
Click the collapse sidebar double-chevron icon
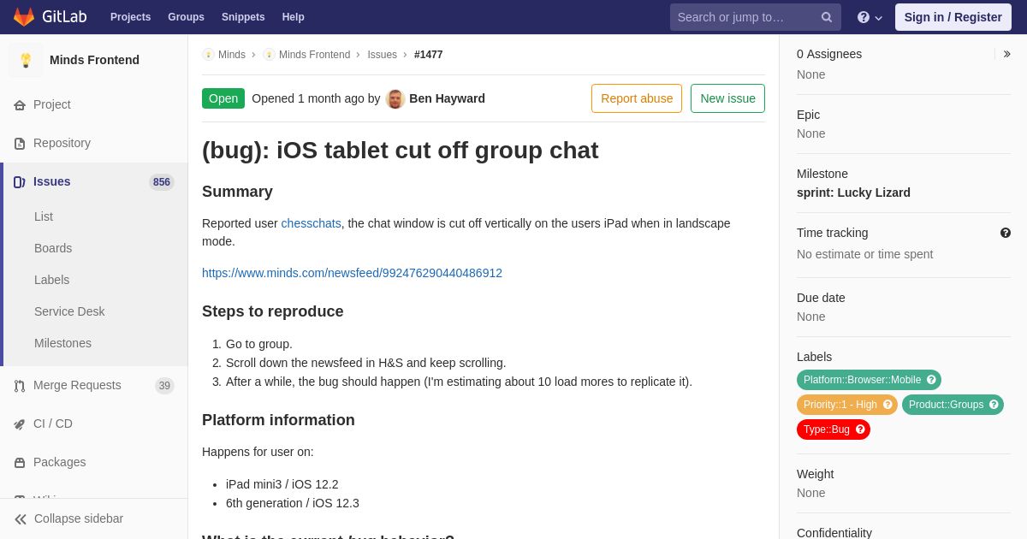[x=21, y=519]
